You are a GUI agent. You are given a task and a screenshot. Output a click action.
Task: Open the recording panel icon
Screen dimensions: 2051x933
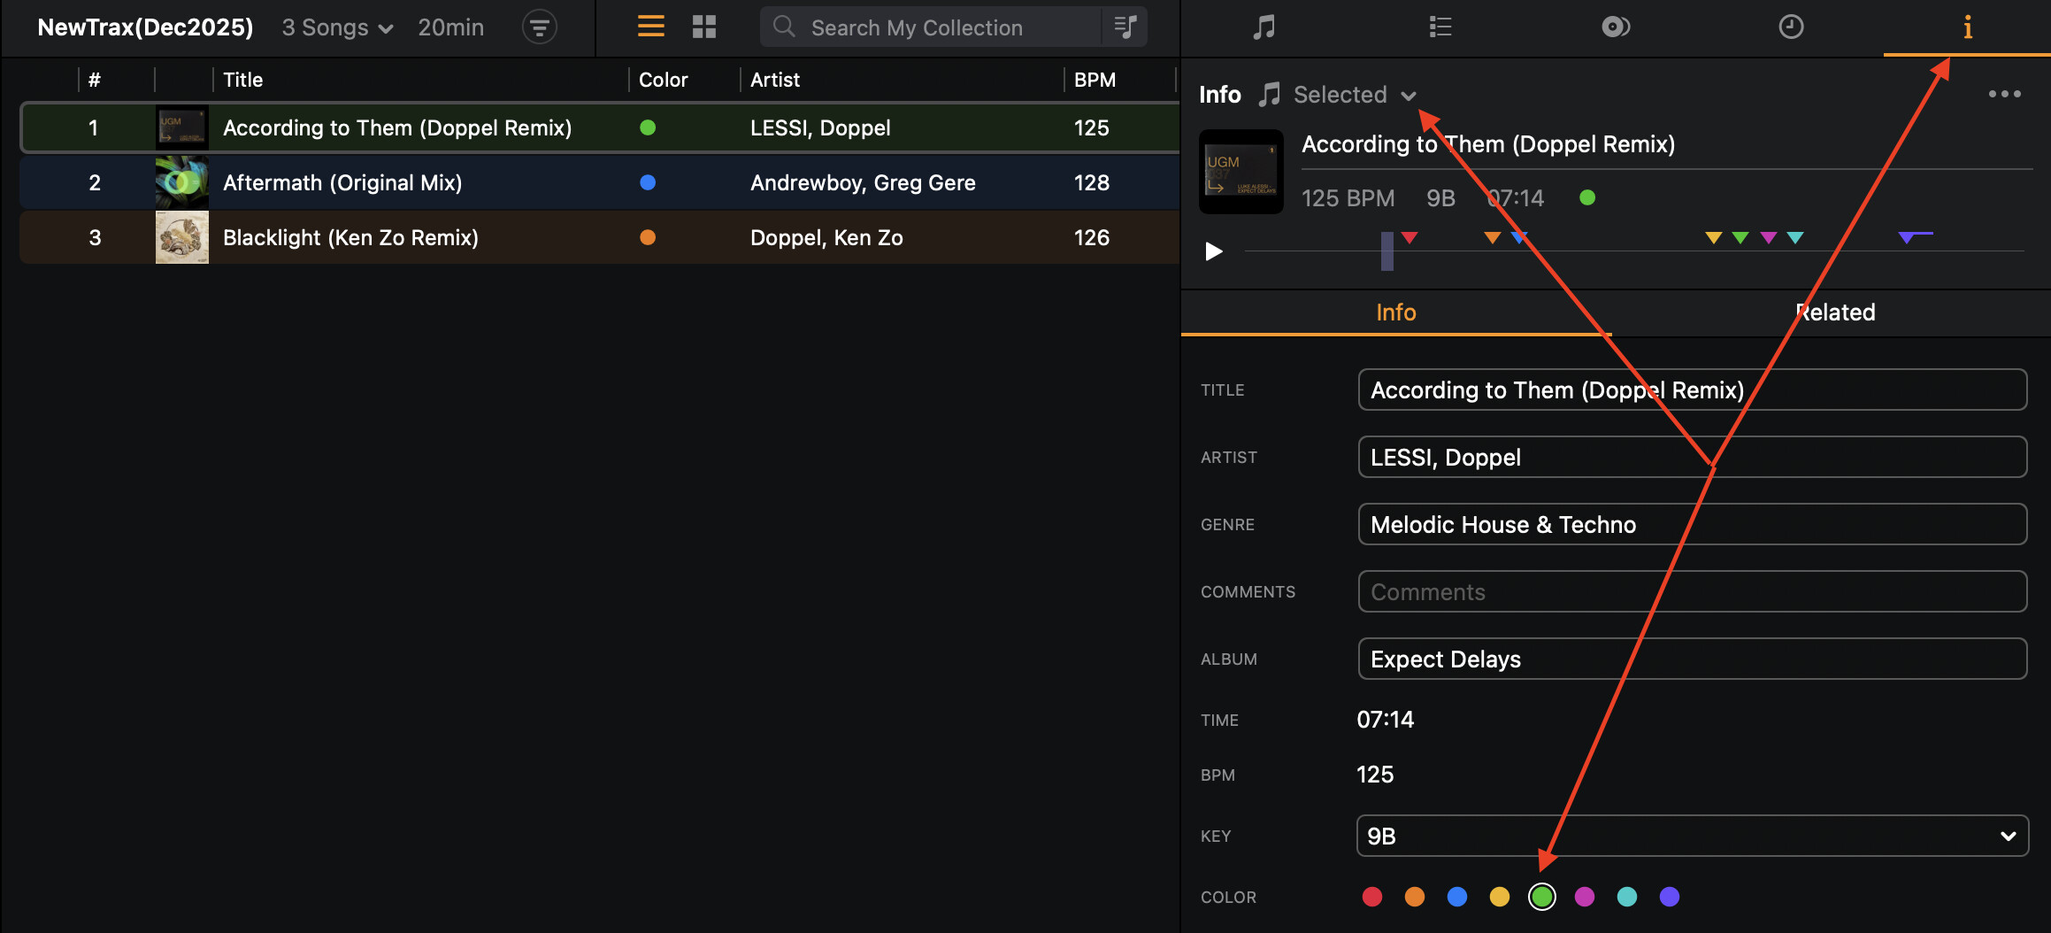coord(1615,27)
